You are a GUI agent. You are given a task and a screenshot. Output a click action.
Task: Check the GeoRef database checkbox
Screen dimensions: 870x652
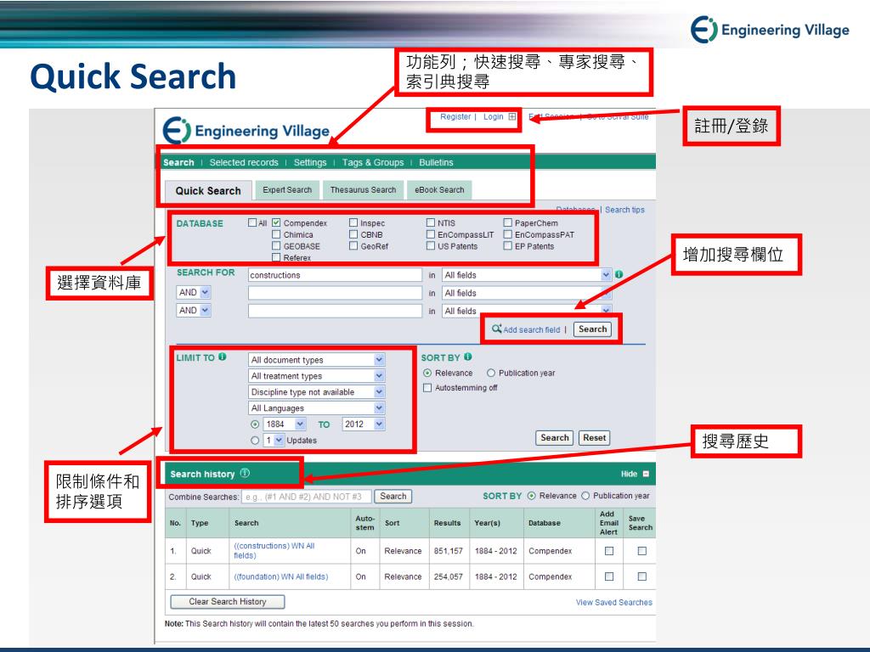pos(353,246)
